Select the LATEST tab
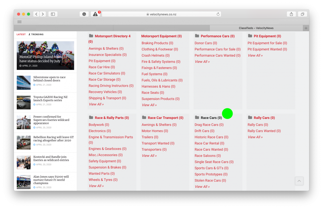Screen dimensions: 323x209 tap(21, 34)
